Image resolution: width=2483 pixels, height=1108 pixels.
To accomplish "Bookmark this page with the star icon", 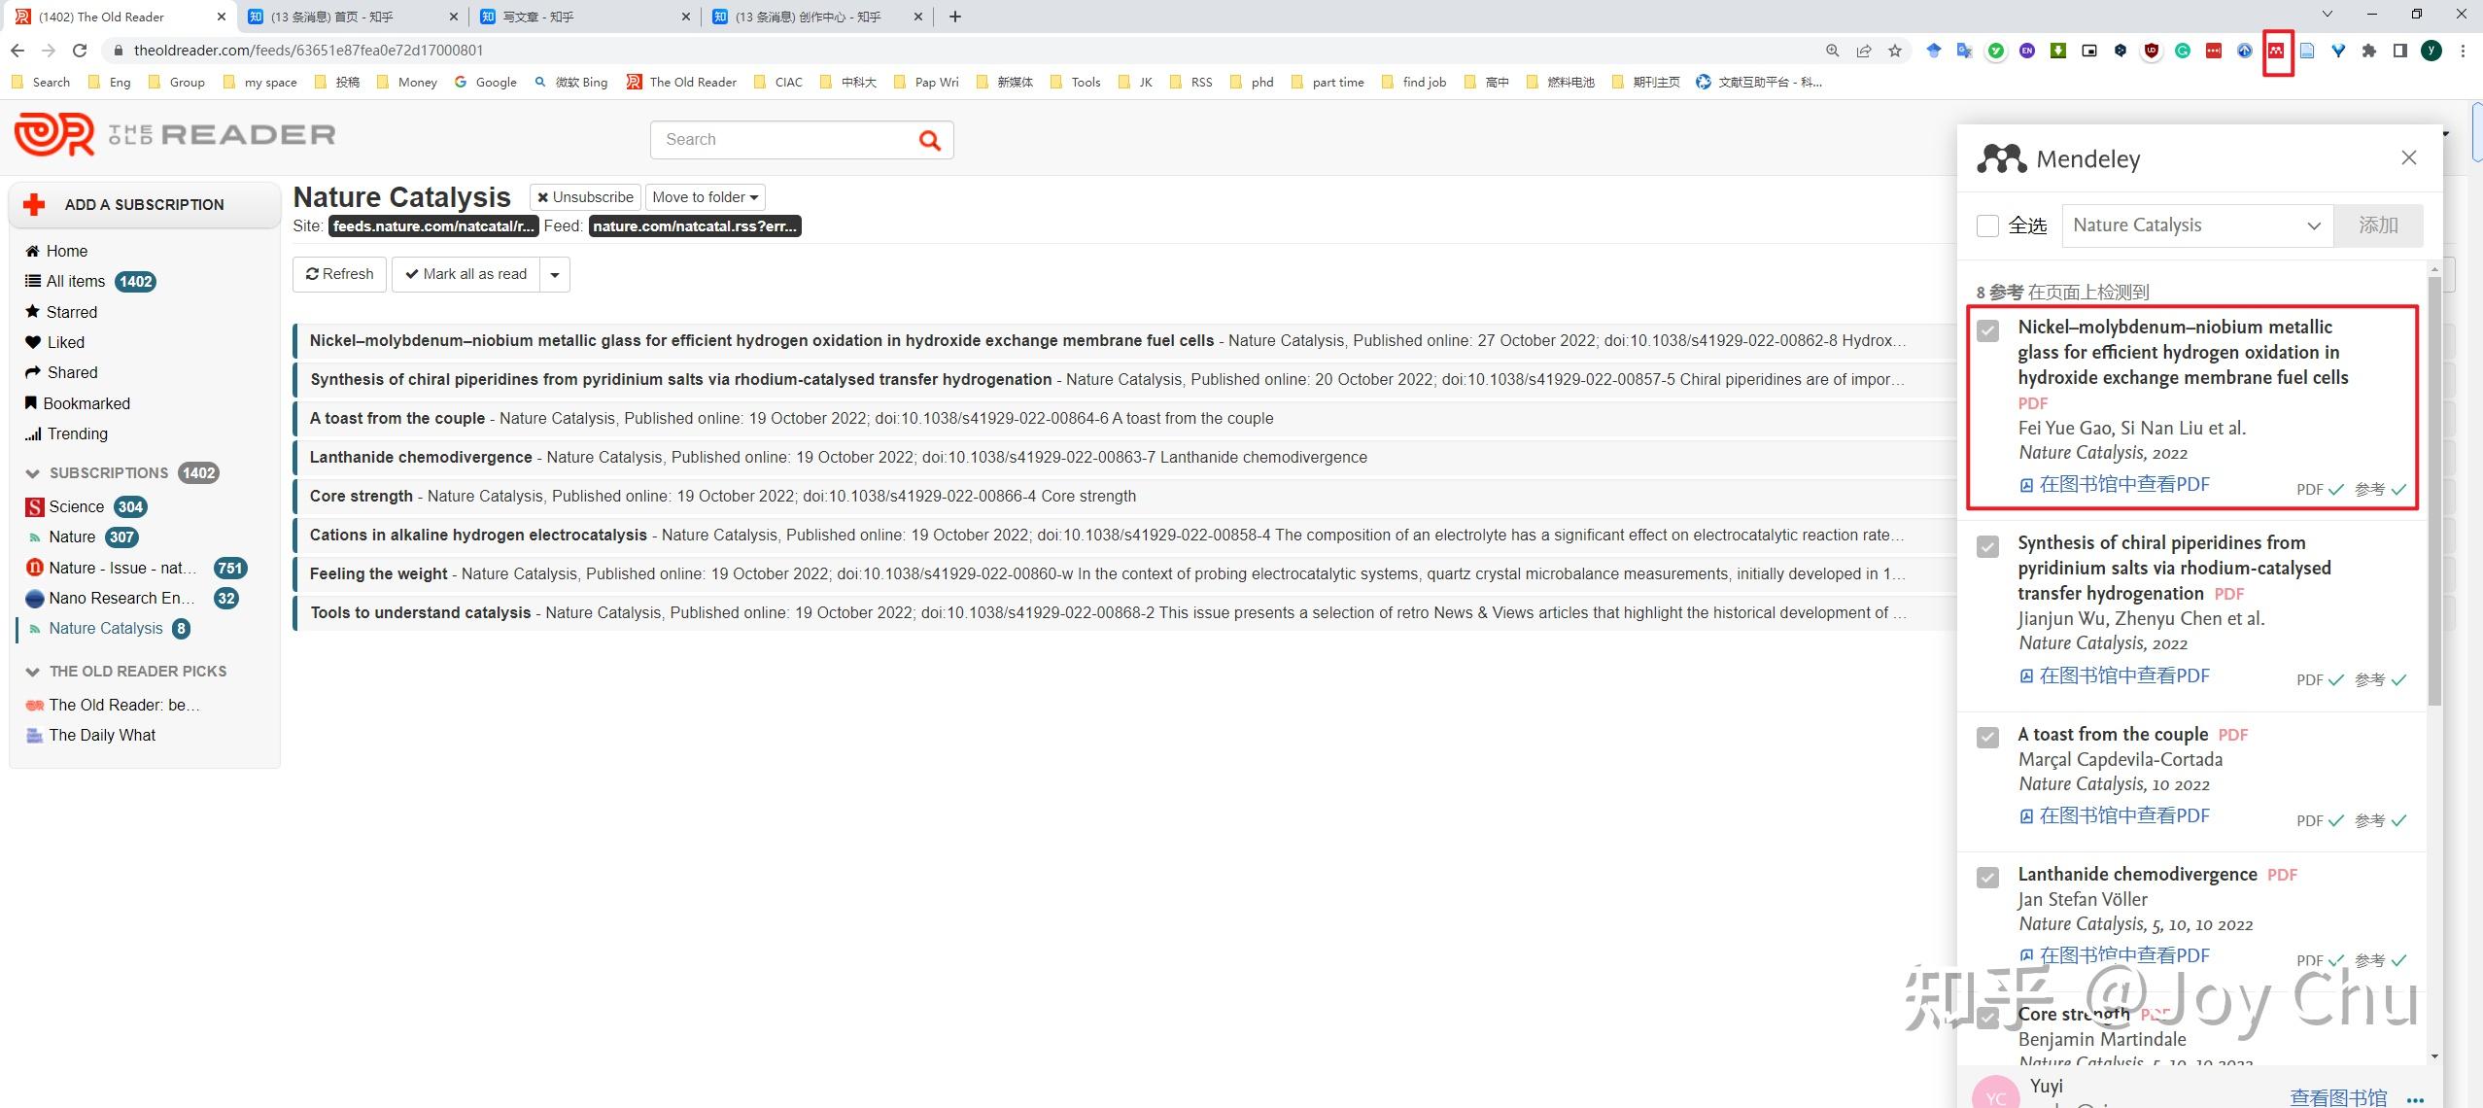I will tap(1894, 51).
